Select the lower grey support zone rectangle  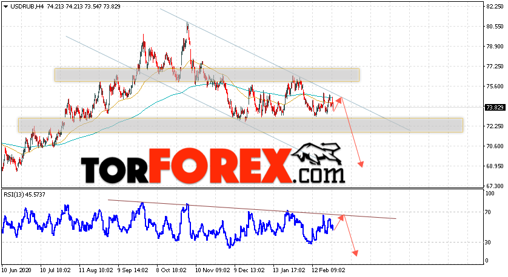[x=241, y=125]
